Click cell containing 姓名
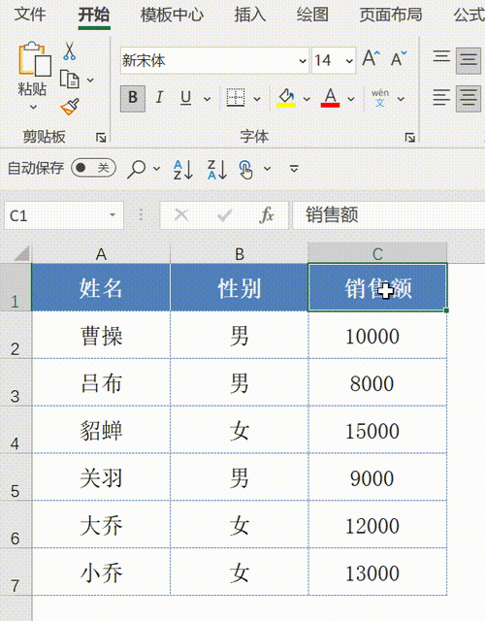Image resolution: width=485 pixels, height=621 pixels. coord(101,287)
